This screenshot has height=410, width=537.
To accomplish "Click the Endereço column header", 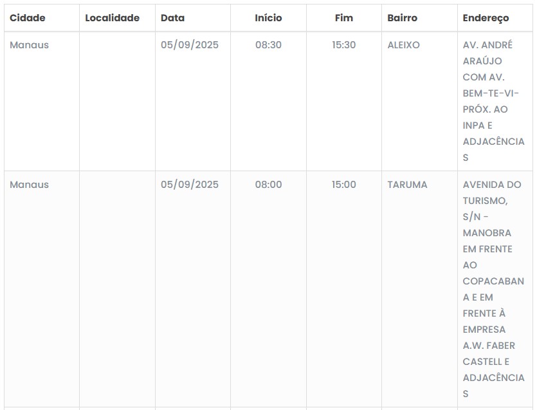I will click(x=486, y=18).
